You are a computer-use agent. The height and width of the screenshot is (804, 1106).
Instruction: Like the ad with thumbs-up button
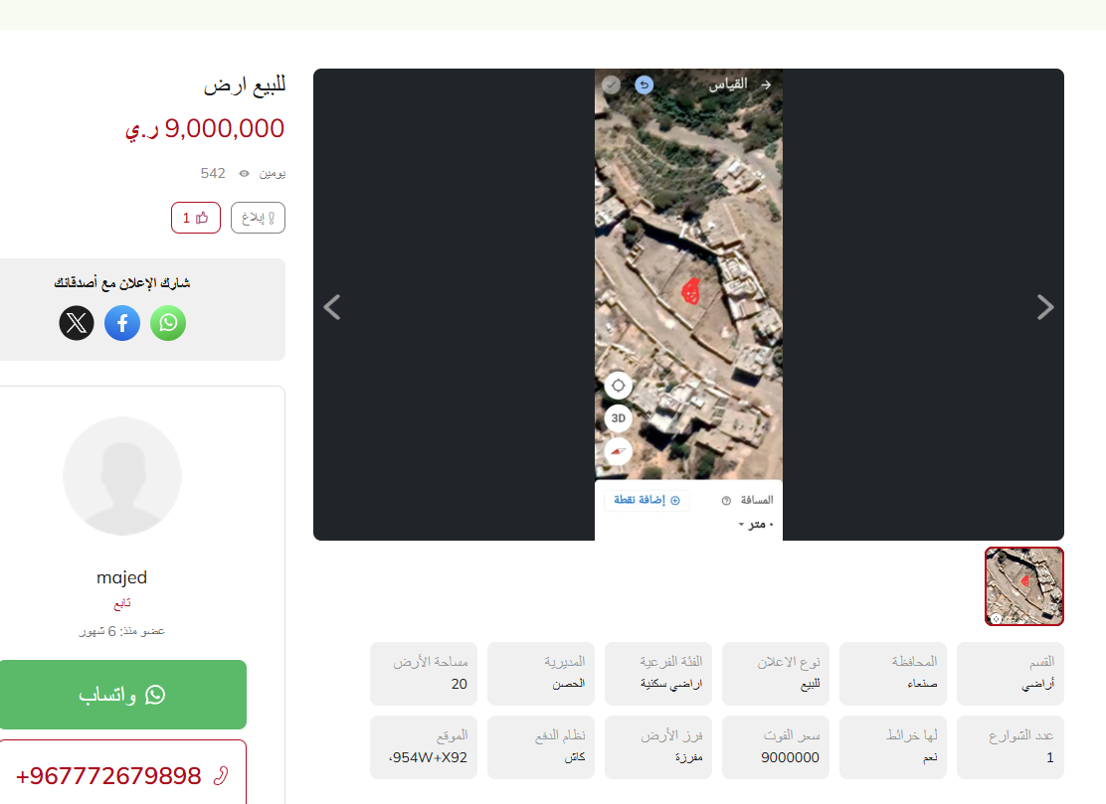click(195, 218)
